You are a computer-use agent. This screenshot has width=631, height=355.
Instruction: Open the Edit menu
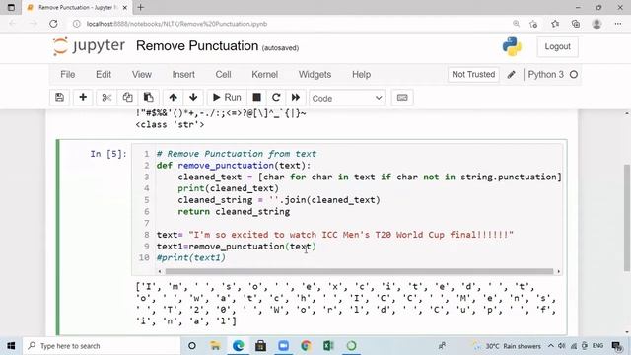point(104,75)
